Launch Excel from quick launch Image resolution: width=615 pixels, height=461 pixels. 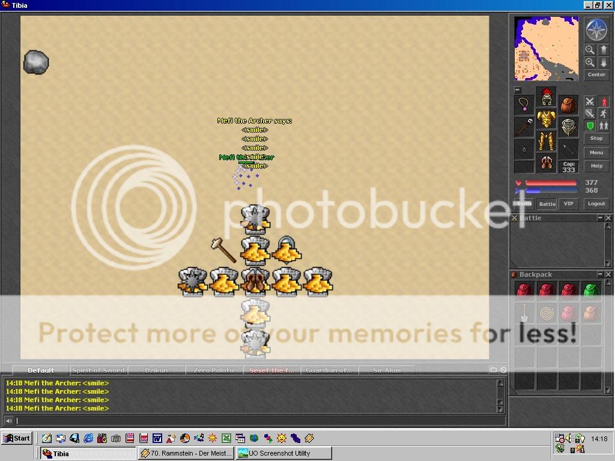click(x=226, y=438)
